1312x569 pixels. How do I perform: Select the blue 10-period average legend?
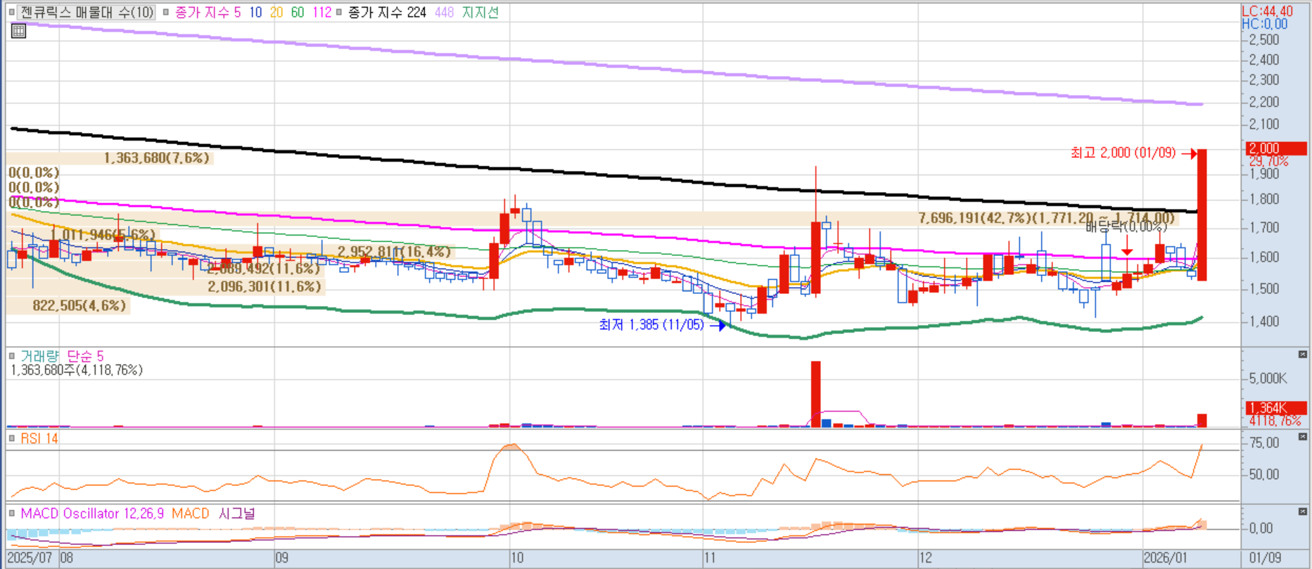255,12
